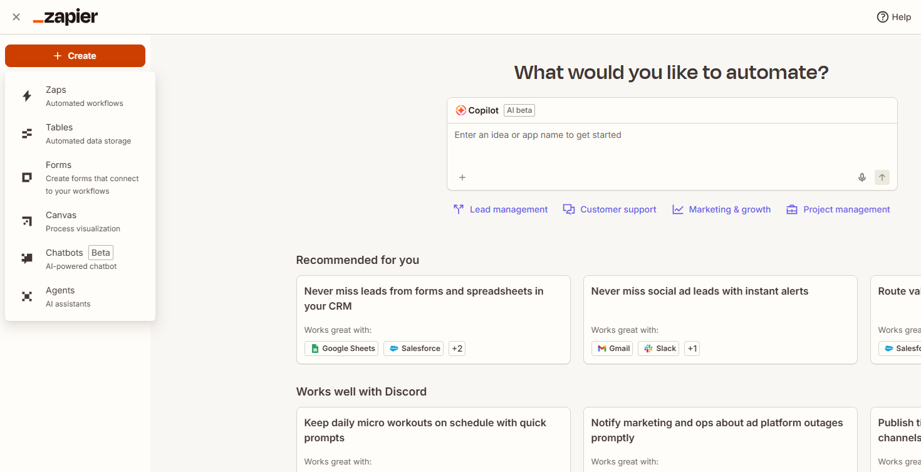Click the Canvas icon in the Create menu
The height and width of the screenshot is (472, 921).
click(27, 221)
